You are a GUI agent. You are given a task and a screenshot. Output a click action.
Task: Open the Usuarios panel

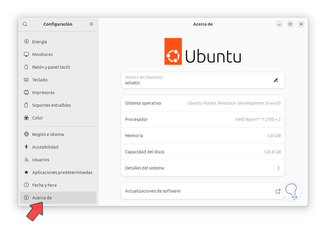pos(41,160)
